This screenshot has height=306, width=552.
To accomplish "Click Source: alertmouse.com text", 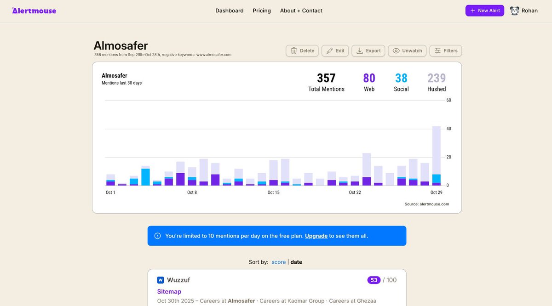I will 427,204.
